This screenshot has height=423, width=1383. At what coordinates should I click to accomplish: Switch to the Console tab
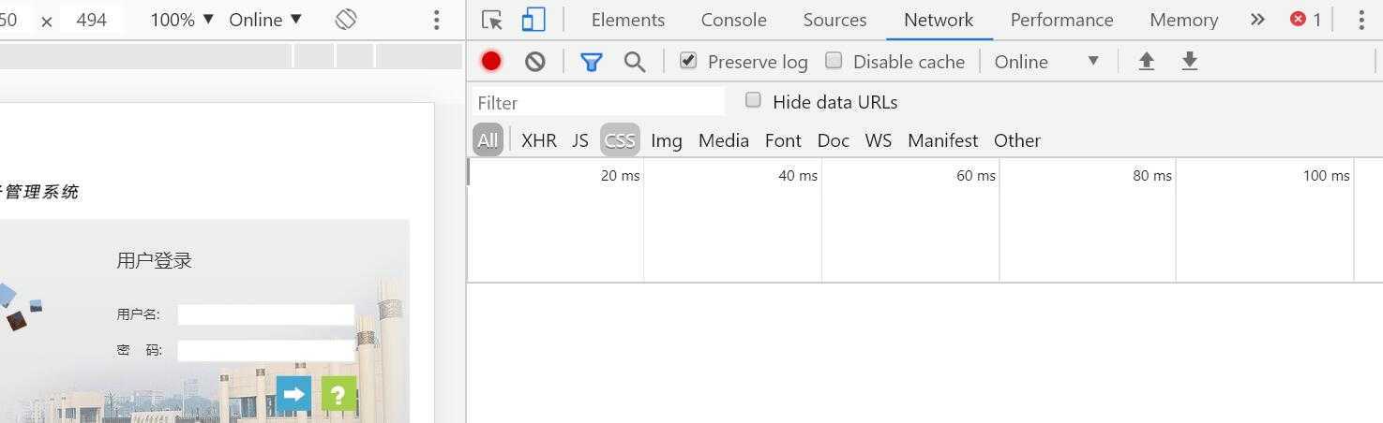pos(733,20)
